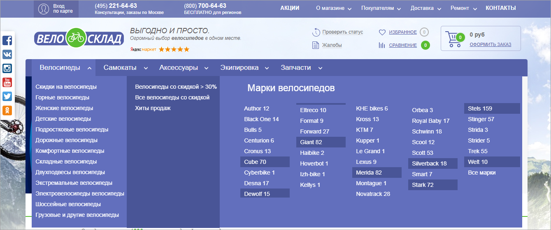Image resolution: width=551 pixels, height=230 pixels.
Task: Open Все марки brands list
Action: (x=482, y=172)
